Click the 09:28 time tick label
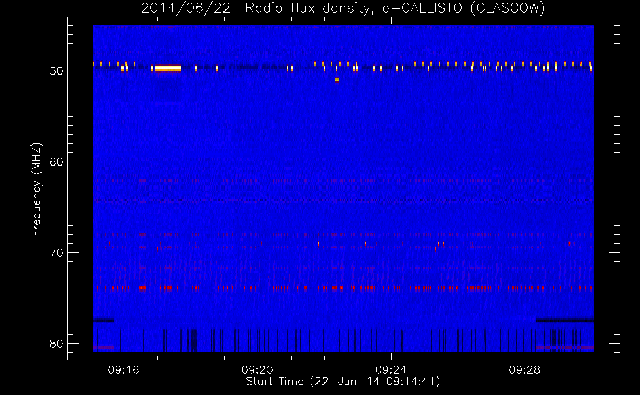640x395 pixels. tap(525, 370)
